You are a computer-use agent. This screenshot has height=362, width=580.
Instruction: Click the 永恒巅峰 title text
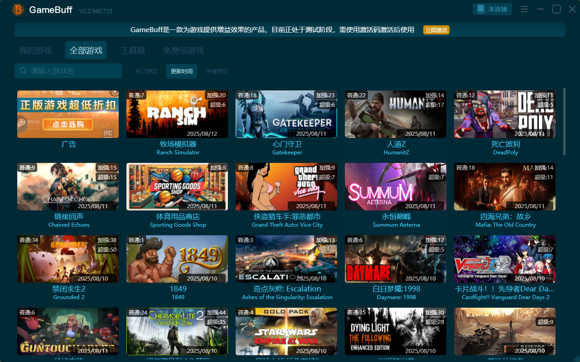coord(396,216)
